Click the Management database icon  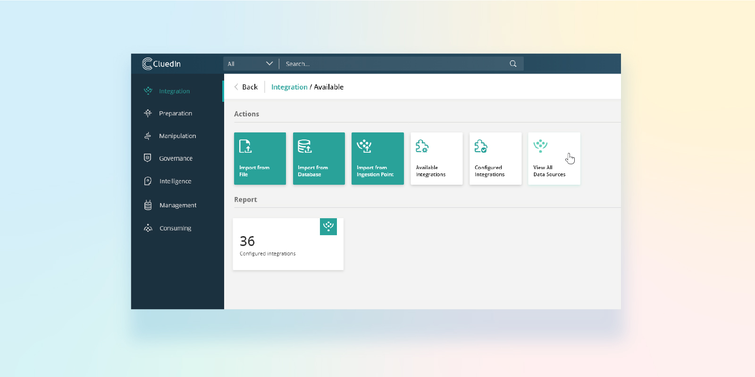(148, 205)
